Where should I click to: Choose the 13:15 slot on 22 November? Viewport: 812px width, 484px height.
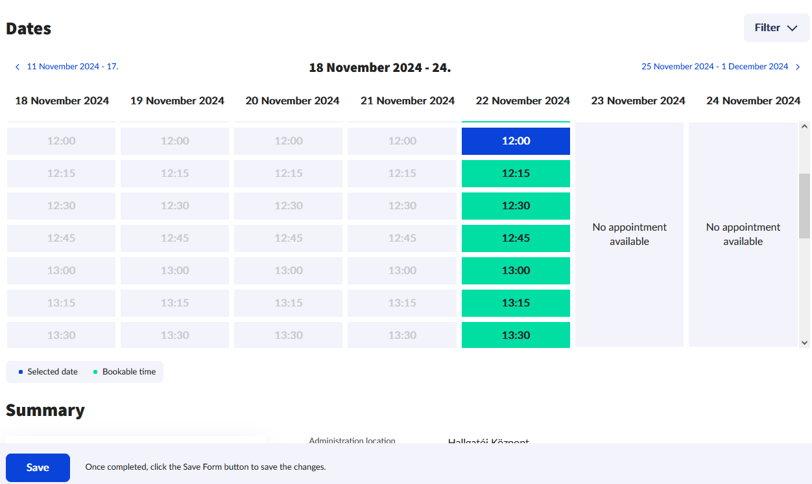pyautogui.click(x=516, y=303)
